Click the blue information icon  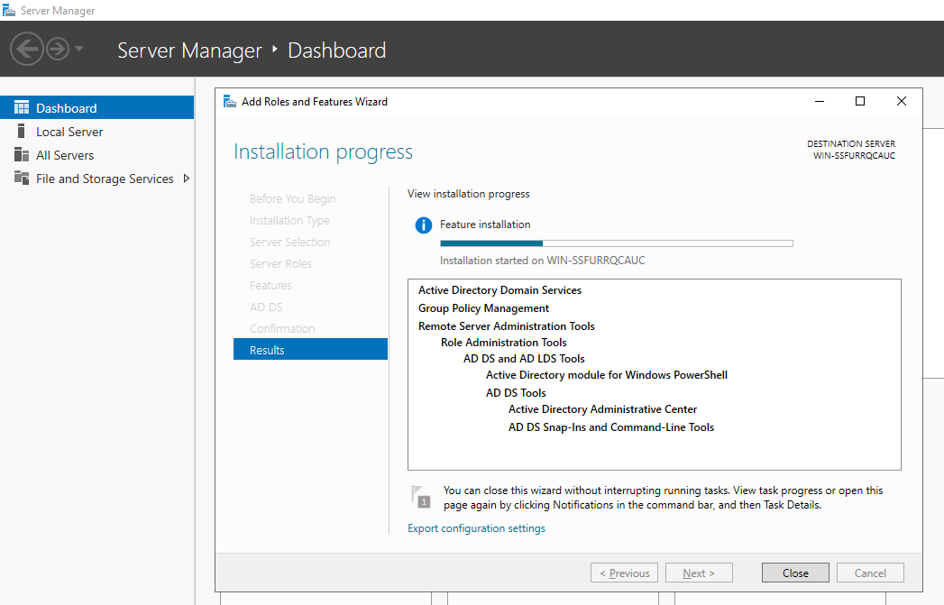coord(423,225)
